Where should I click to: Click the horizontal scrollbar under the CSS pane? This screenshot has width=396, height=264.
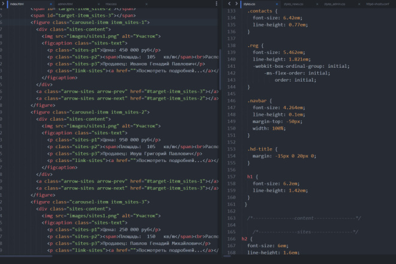227,256
